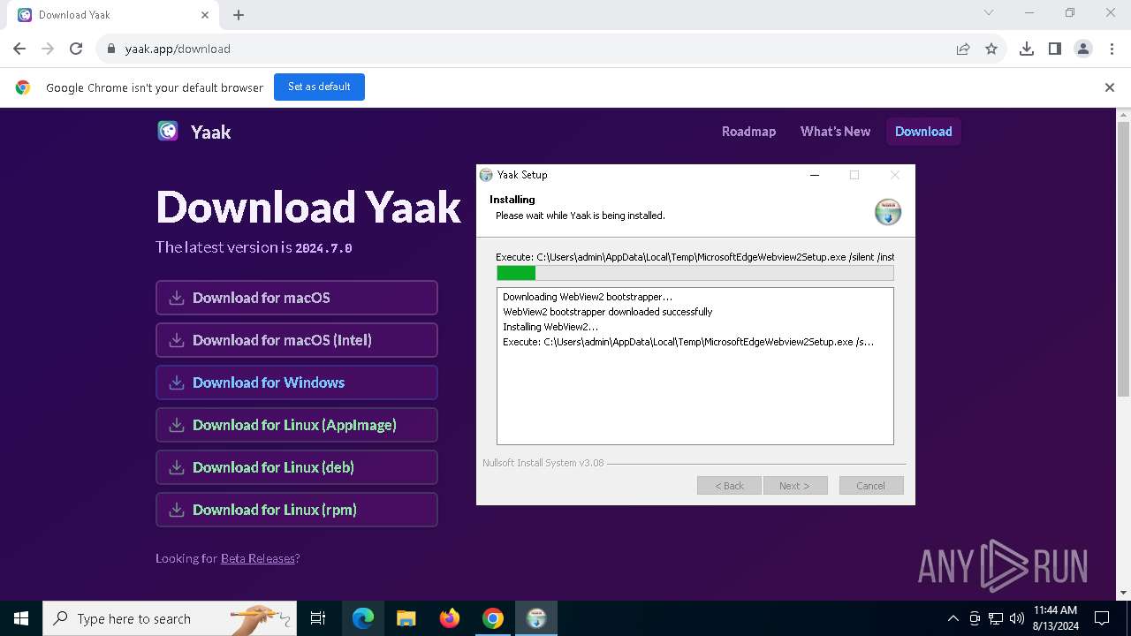Click the Yaak Setup installer header icon
The height and width of the screenshot is (636, 1131).
pos(888,212)
